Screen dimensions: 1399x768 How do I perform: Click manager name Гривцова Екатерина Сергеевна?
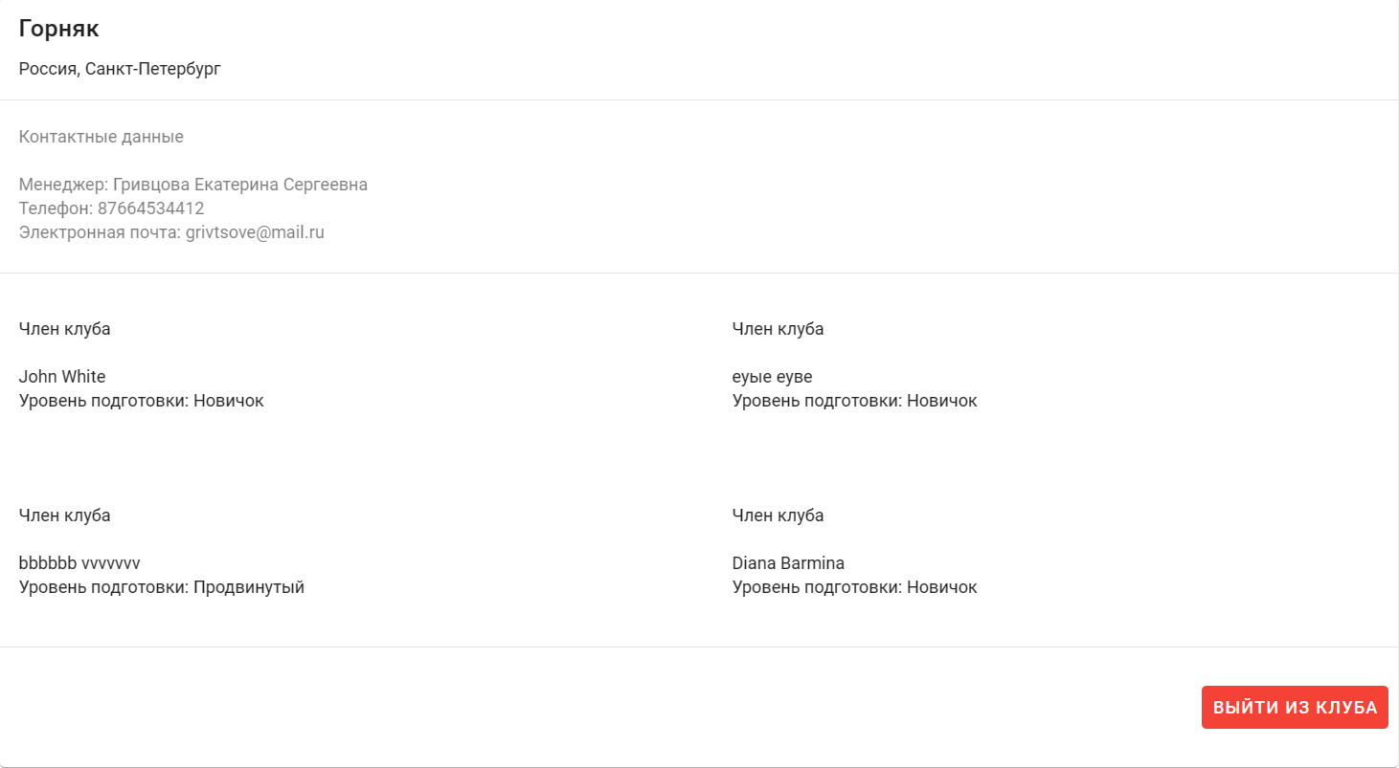[x=239, y=185]
